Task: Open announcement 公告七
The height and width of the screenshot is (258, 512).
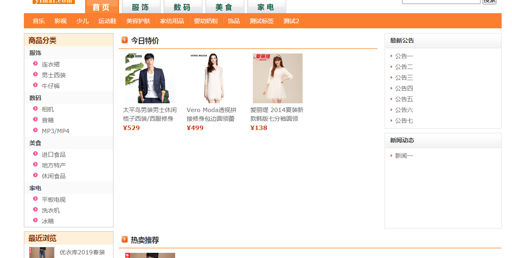Action: (404, 120)
